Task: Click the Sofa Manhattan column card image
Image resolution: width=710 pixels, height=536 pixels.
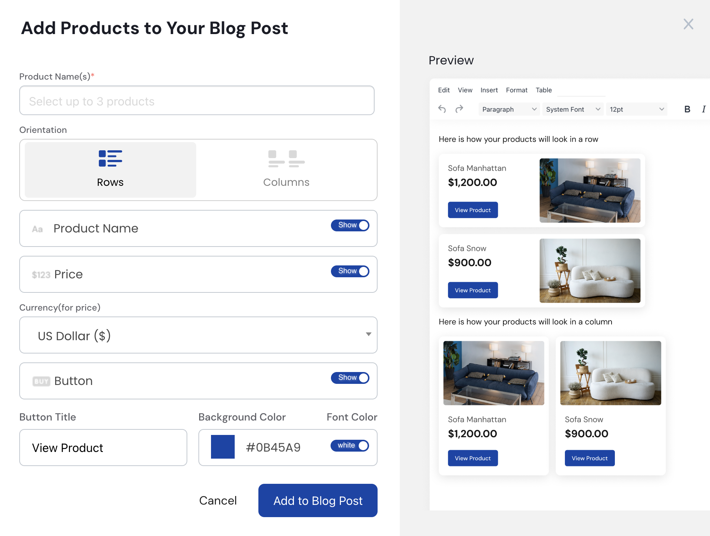Action: point(494,373)
